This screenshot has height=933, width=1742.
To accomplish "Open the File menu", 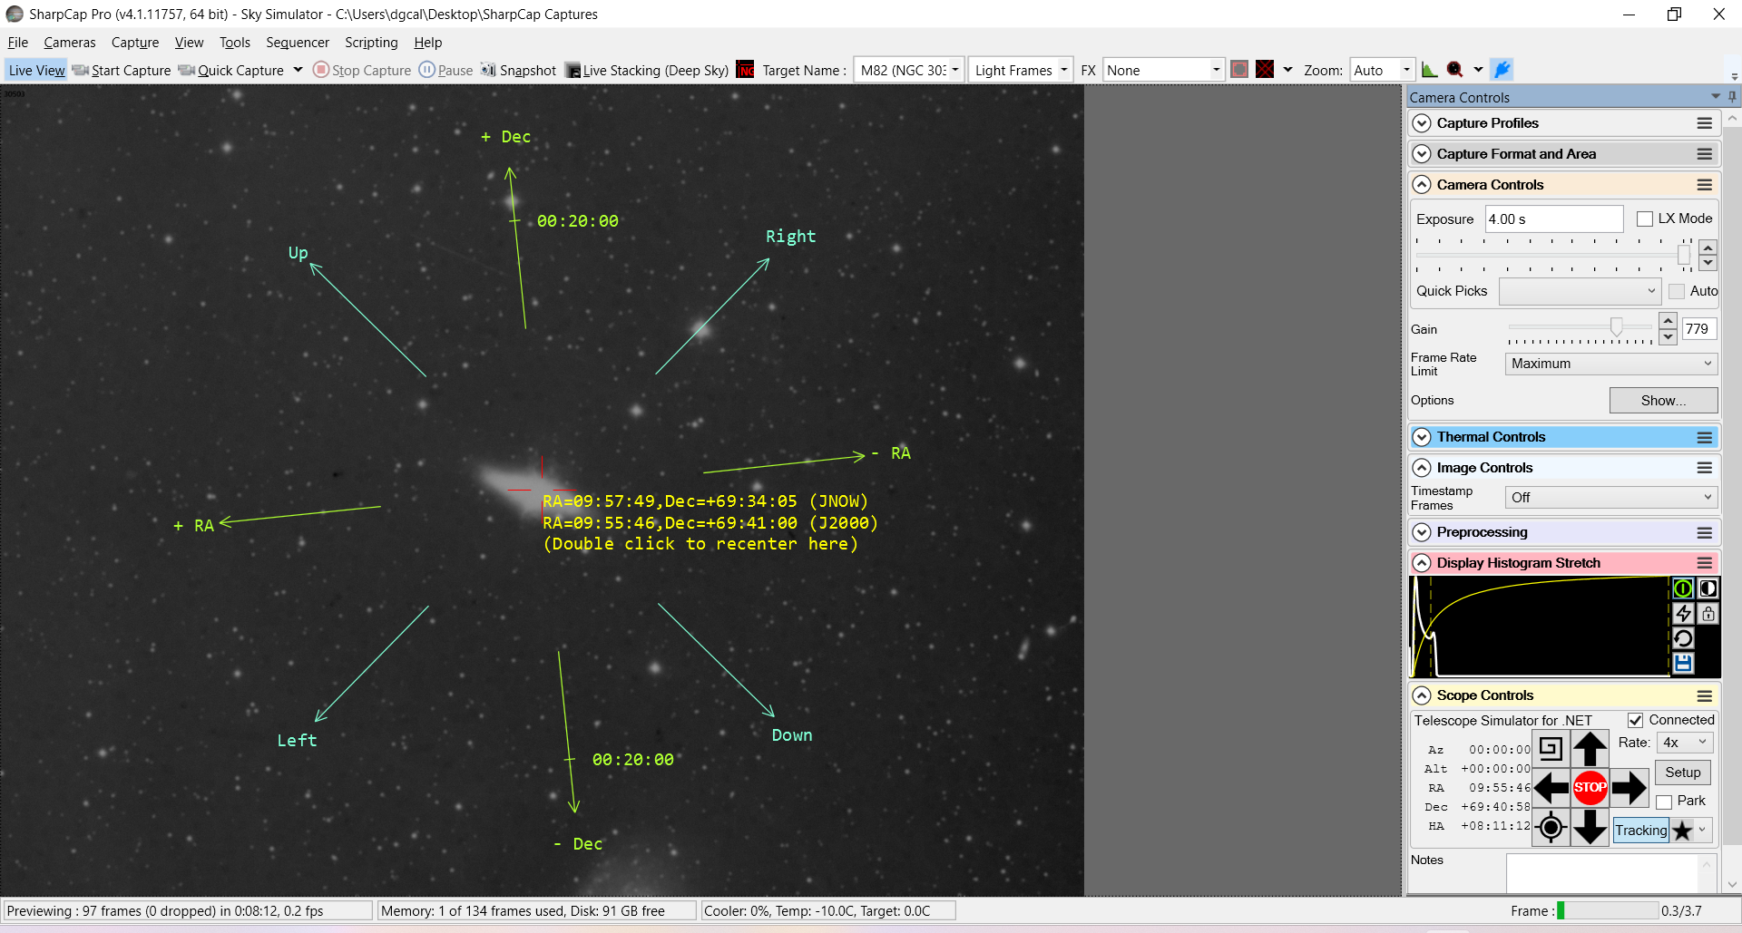I will tap(18, 43).
